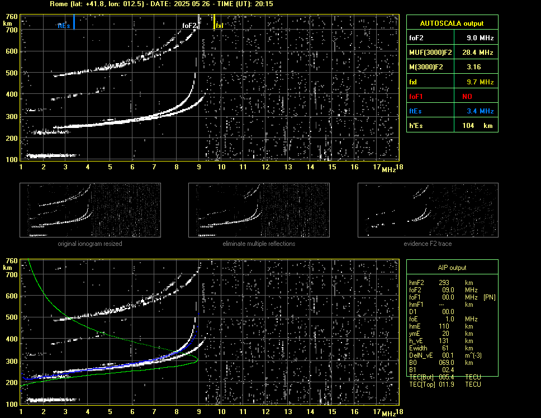
Task: Click the yellow fxI marker line
Action: [x=214, y=22]
